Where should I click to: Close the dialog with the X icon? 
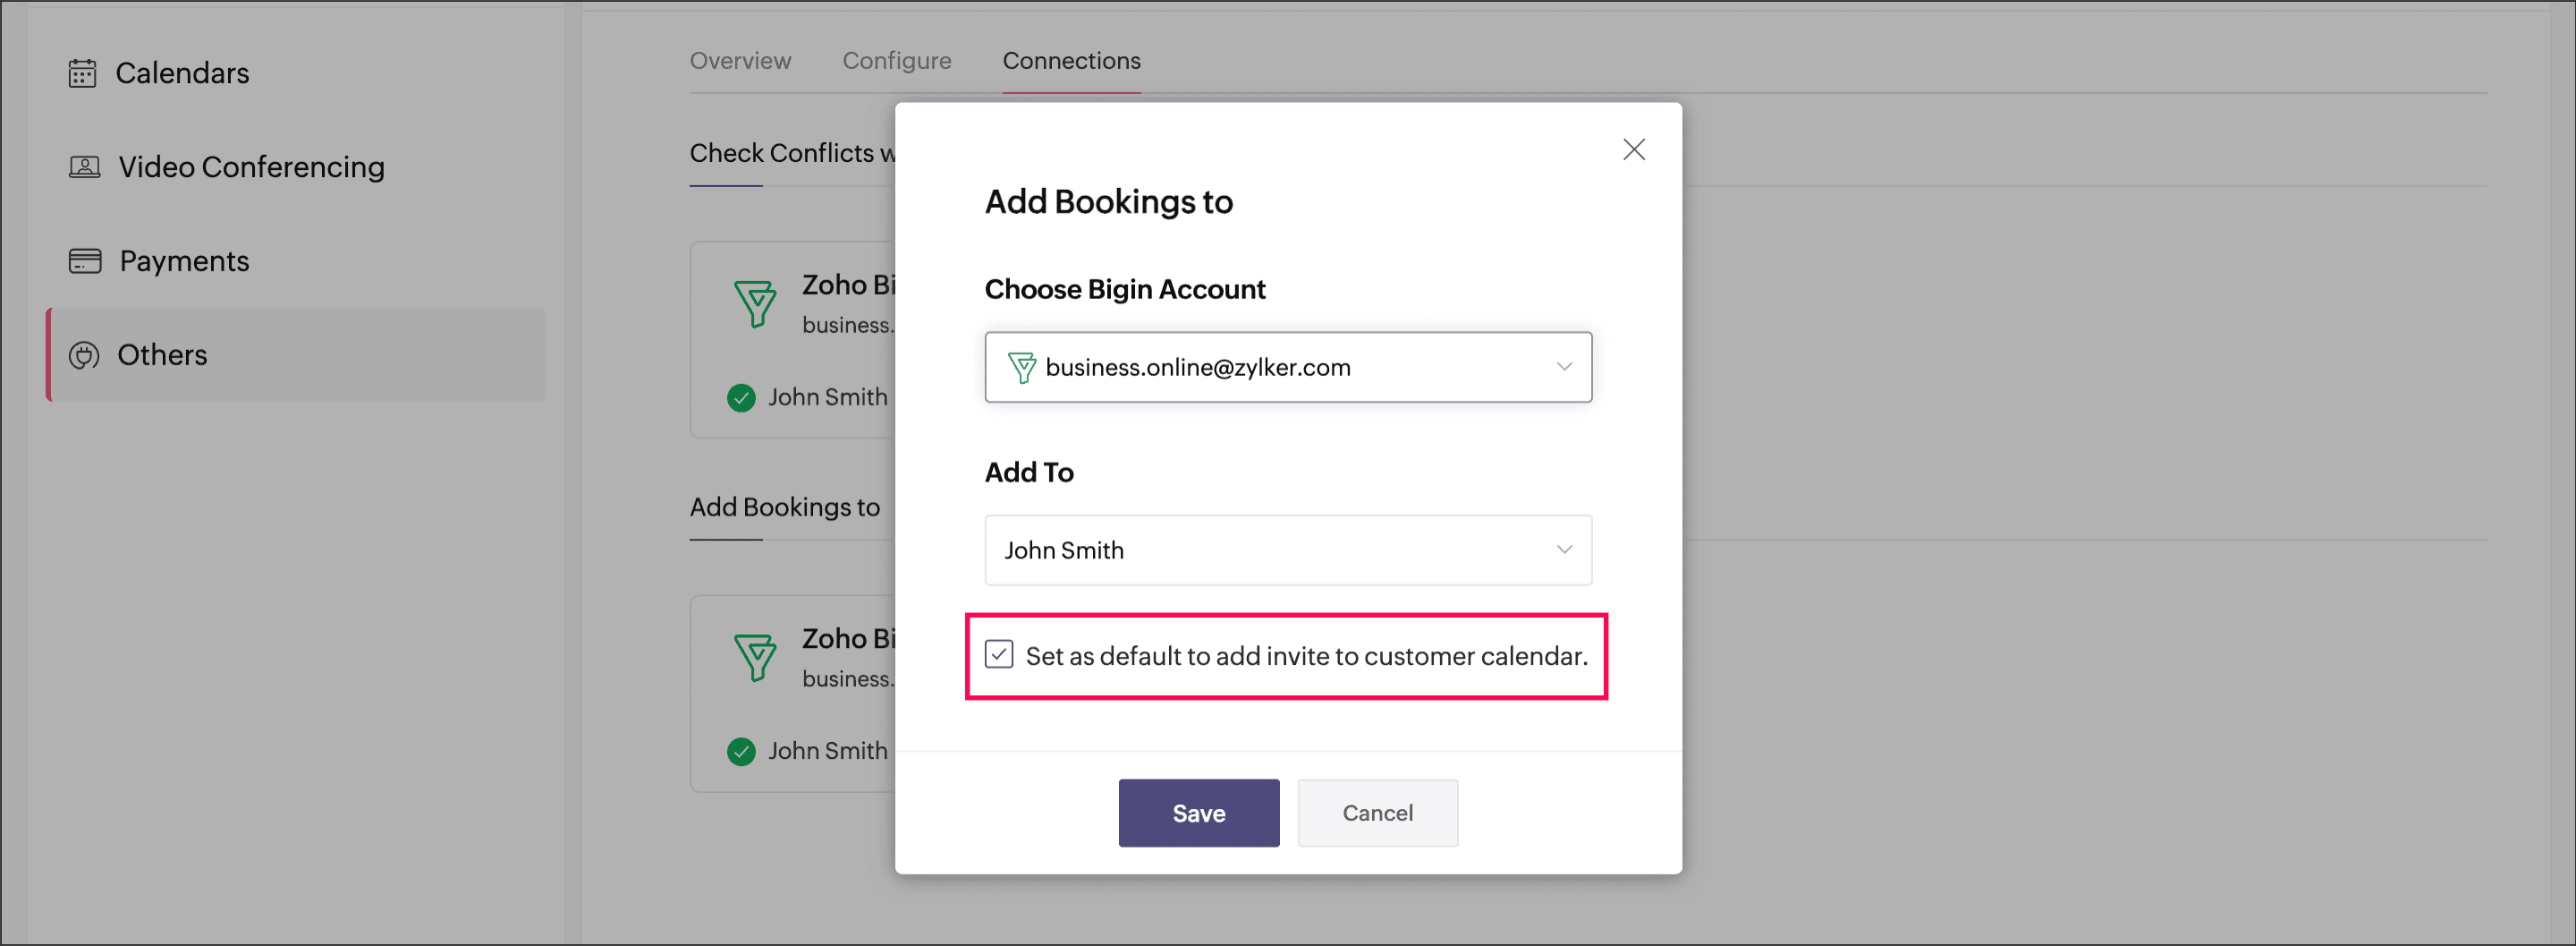tap(1633, 149)
